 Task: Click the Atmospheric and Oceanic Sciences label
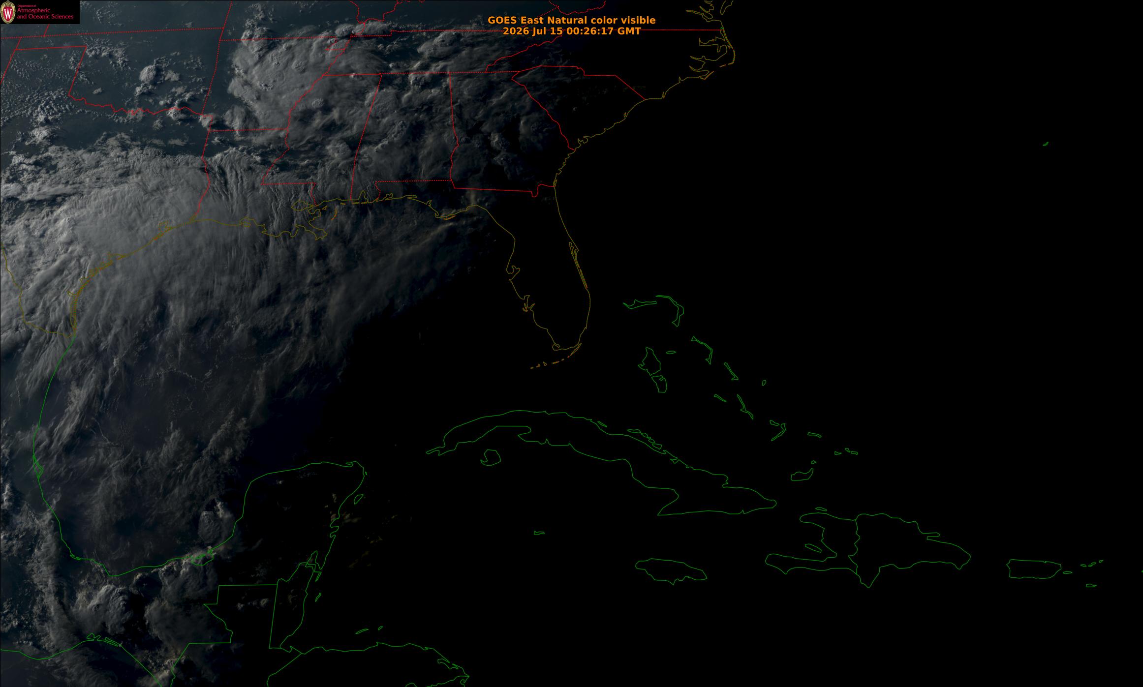click(45, 14)
